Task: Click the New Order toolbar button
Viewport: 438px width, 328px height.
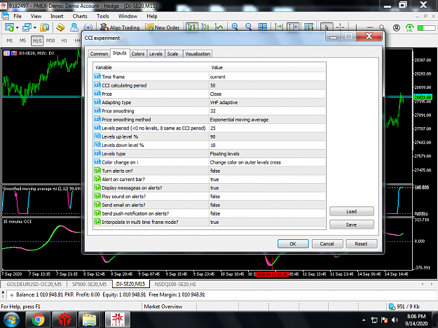Action: (163, 27)
